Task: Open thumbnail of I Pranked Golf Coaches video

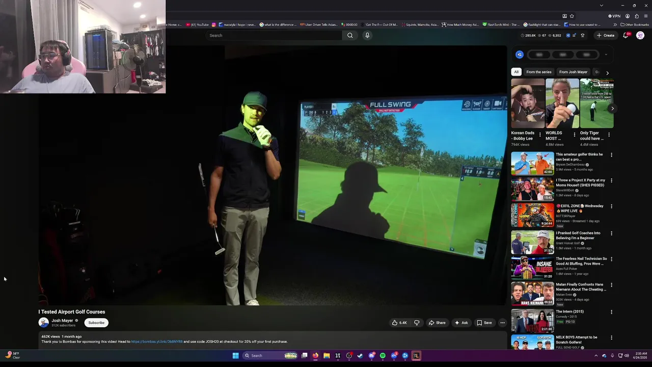Action: point(532,242)
